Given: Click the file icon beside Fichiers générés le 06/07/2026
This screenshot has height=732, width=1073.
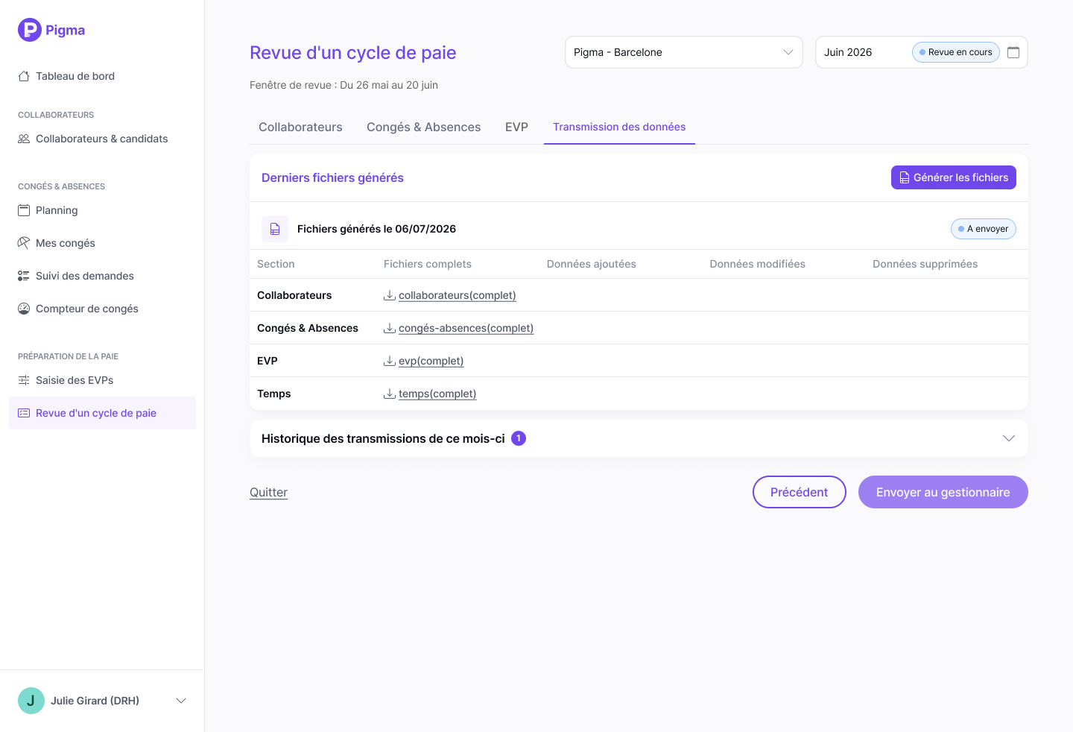Looking at the screenshot, I should (x=275, y=229).
